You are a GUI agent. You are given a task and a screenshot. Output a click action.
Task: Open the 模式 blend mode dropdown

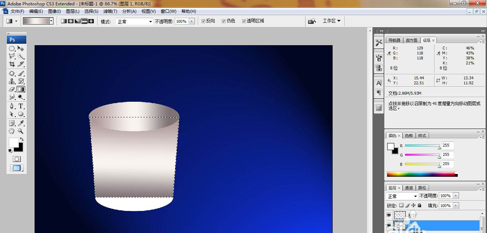tap(135, 21)
